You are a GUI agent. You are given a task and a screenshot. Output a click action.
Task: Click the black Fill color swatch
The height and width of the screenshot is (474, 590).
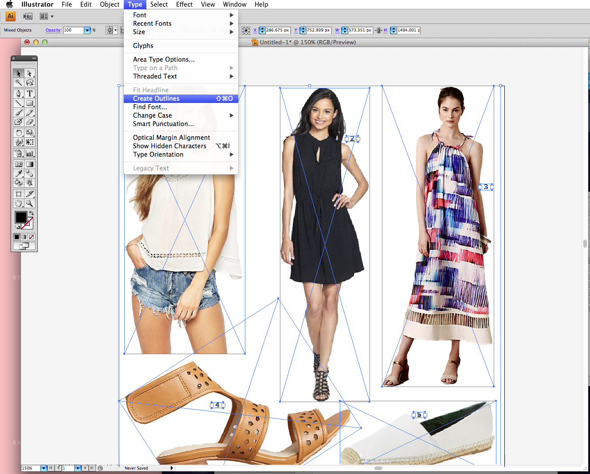pos(21,217)
